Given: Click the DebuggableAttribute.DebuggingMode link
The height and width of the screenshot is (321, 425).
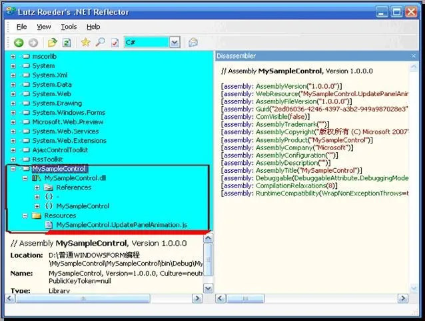Looking at the screenshot, I should tap(351, 178).
